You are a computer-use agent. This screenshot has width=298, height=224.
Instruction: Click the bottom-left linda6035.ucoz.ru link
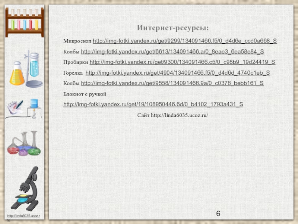(x=25, y=217)
